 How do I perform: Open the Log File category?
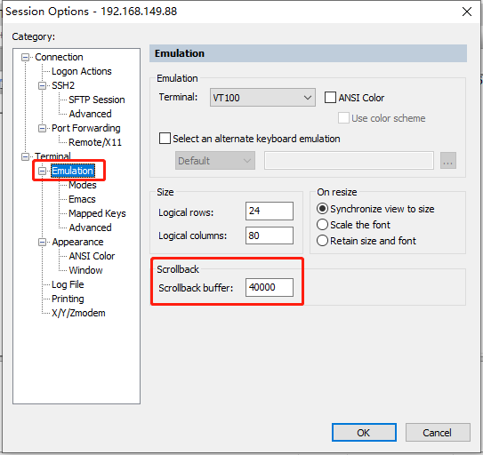(x=68, y=284)
